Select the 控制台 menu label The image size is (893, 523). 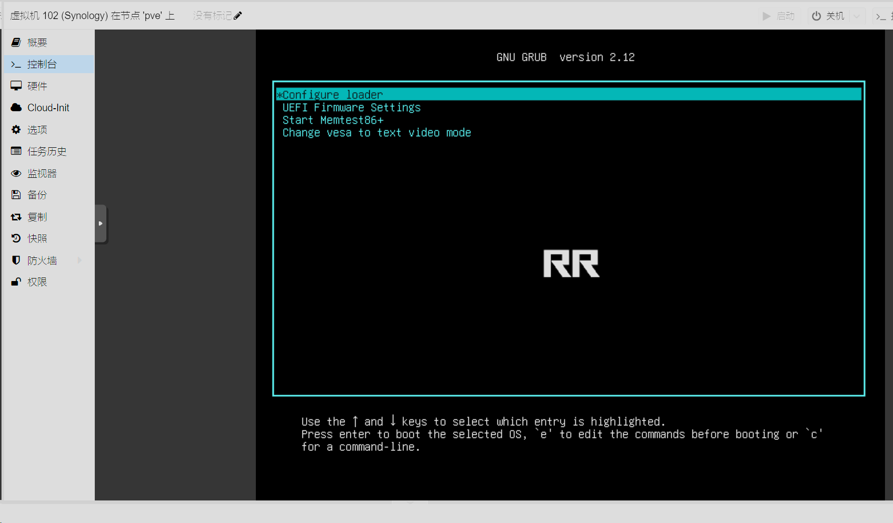pos(42,64)
